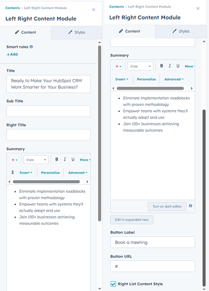Switch to Styles tab in left panel
This screenshot has width=209, height=291.
coord(76,32)
